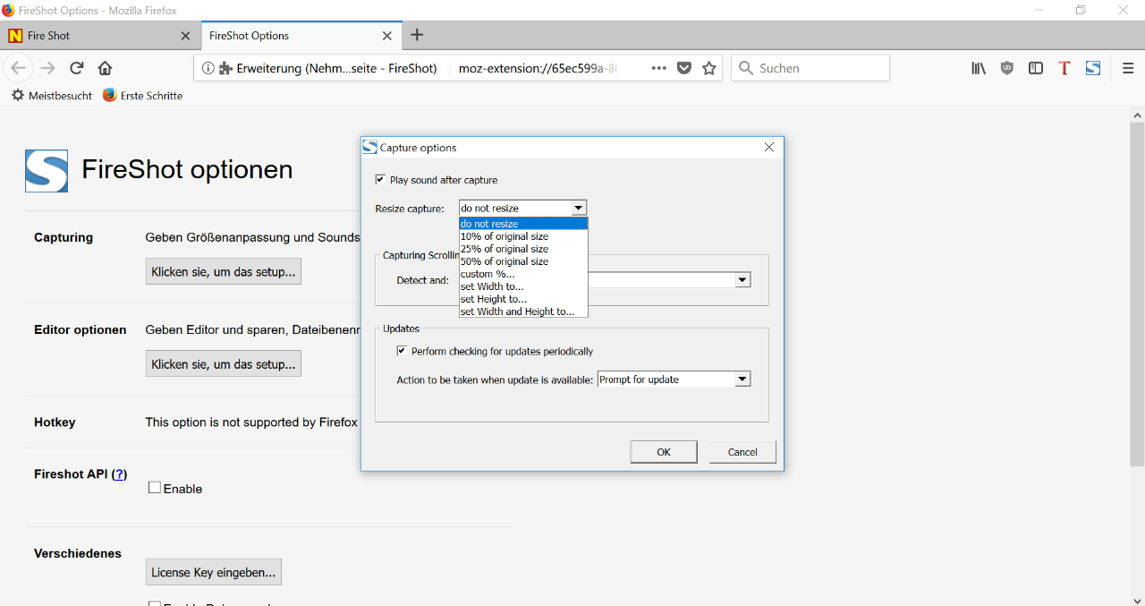The width and height of the screenshot is (1145, 606).
Task: Select '50% of original size' option
Action: pos(523,261)
